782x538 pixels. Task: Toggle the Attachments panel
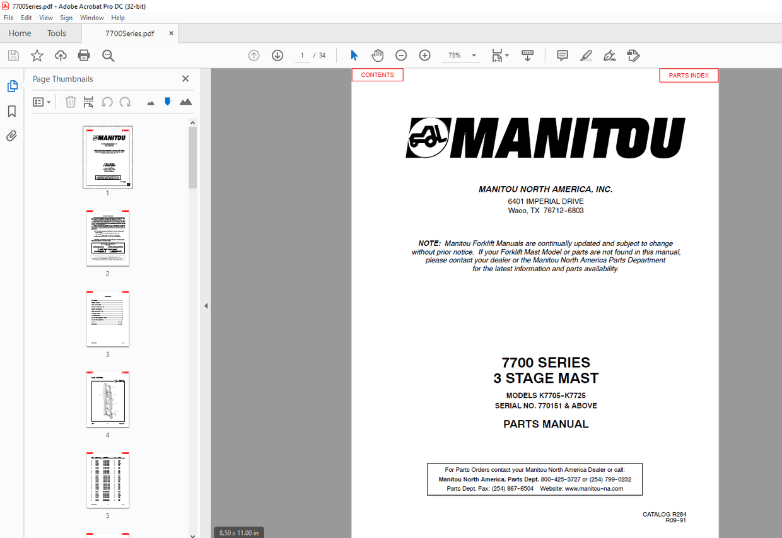pos(11,135)
